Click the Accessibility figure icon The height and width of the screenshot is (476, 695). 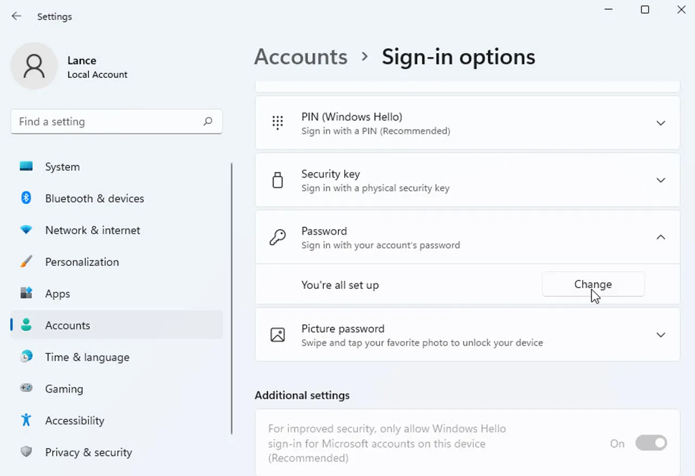click(26, 420)
